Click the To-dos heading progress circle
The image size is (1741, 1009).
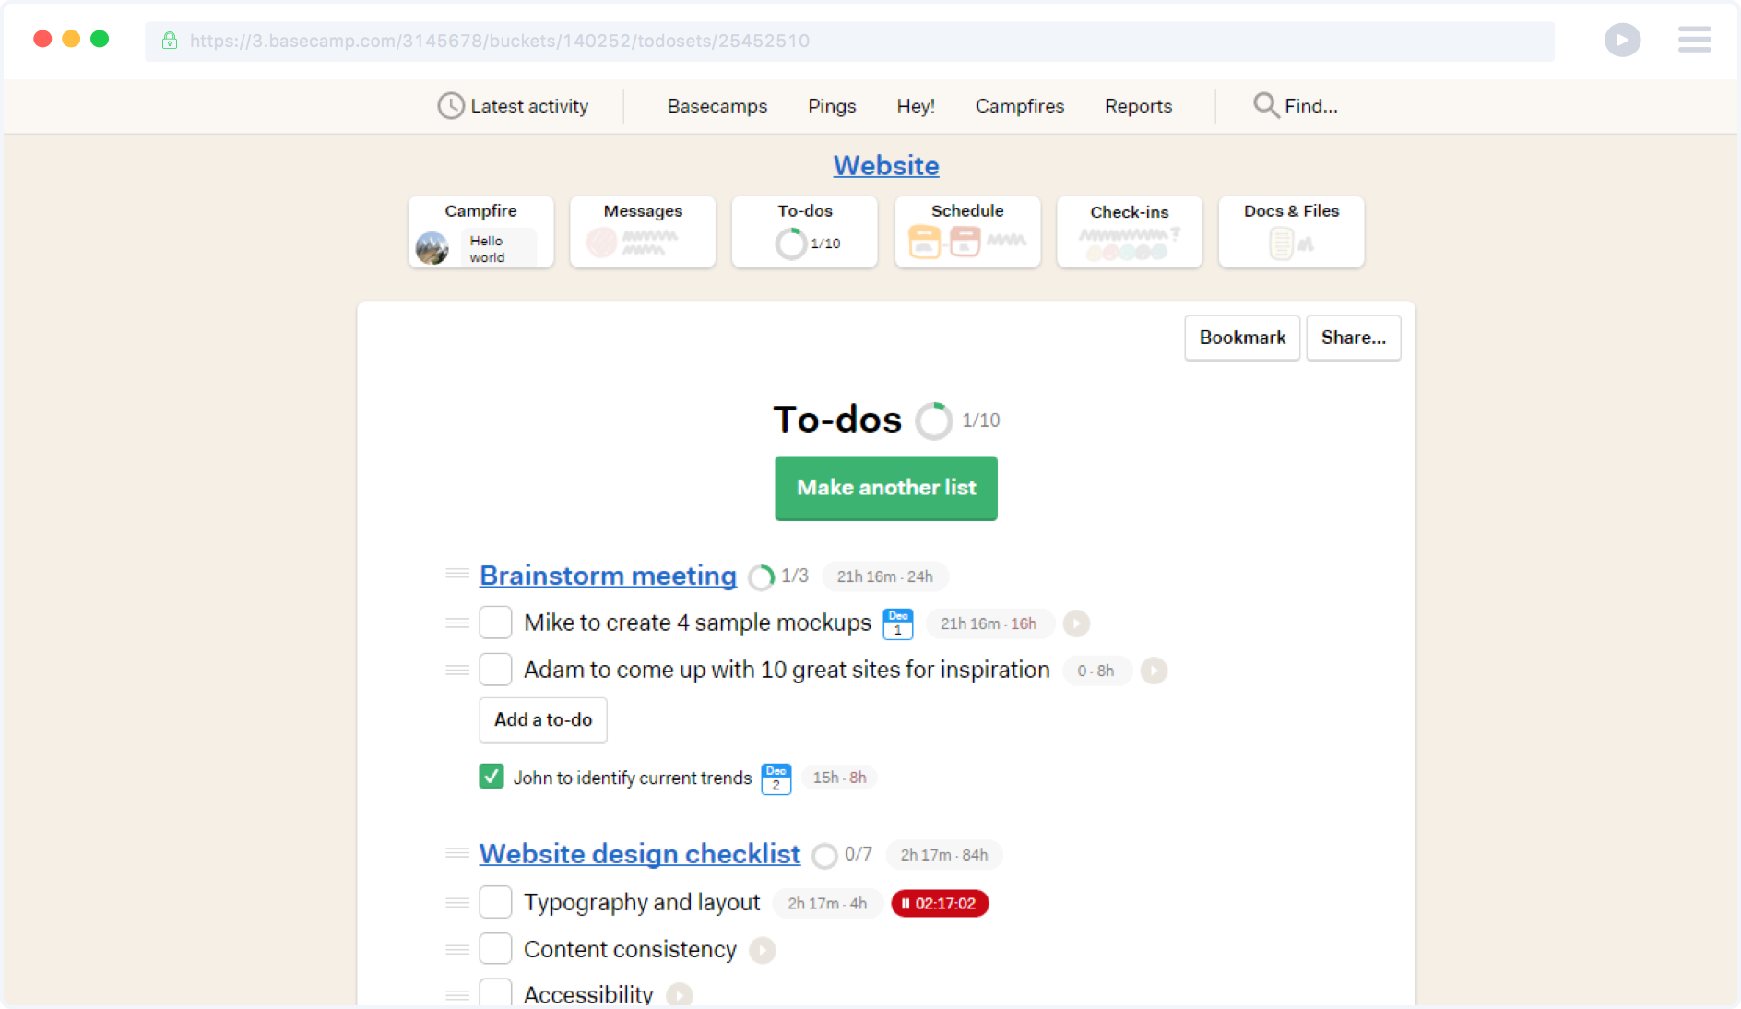pos(933,421)
